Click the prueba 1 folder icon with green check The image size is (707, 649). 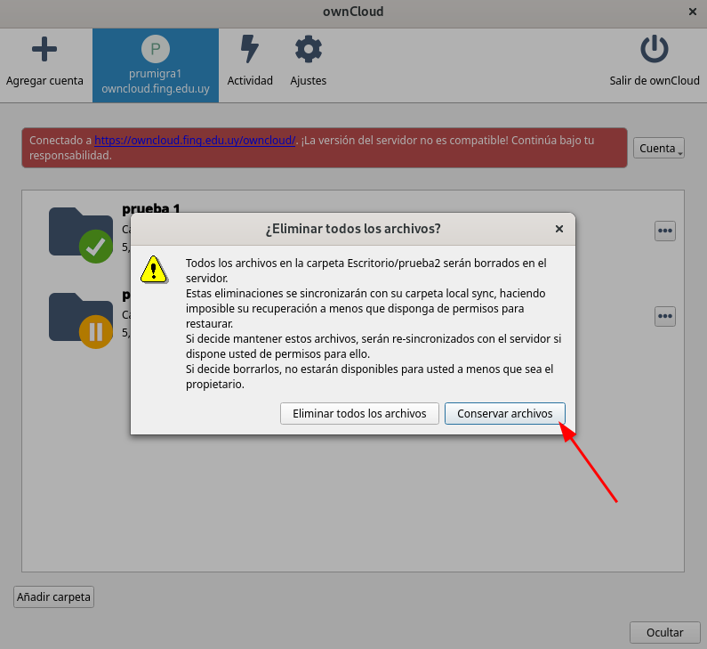(81, 235)
